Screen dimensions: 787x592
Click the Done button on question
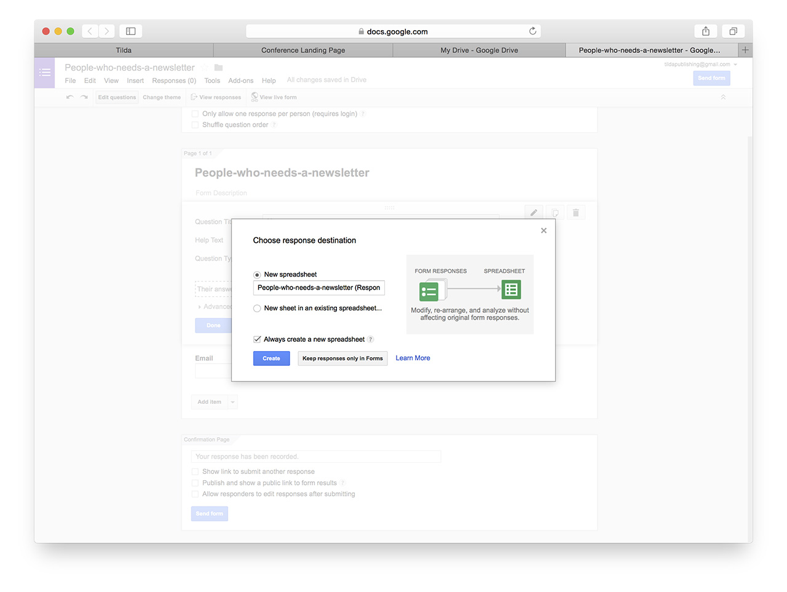tap(213, 325)
